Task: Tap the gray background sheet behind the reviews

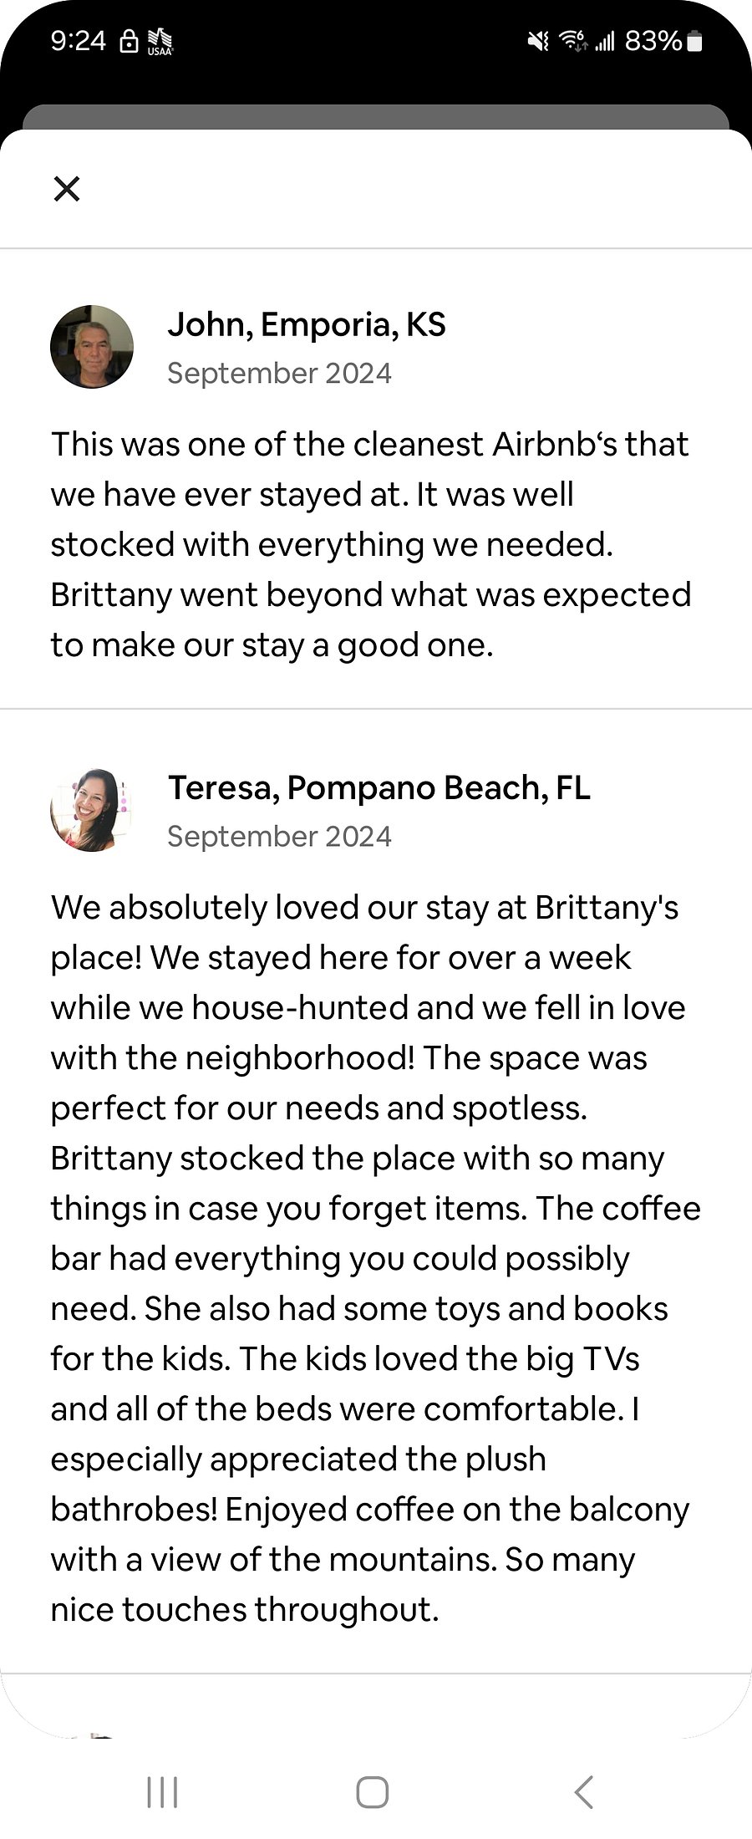Action: (x=376, y=116)
